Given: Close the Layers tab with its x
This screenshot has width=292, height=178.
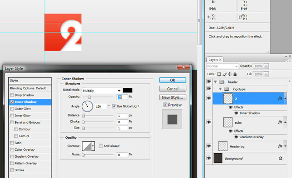Looking at the screenshot, I should 220,60.
